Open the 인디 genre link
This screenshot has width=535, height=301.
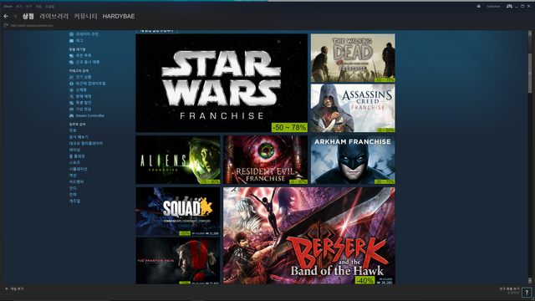(x=73, y=188)
